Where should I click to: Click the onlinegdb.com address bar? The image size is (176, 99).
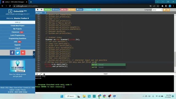81,6
